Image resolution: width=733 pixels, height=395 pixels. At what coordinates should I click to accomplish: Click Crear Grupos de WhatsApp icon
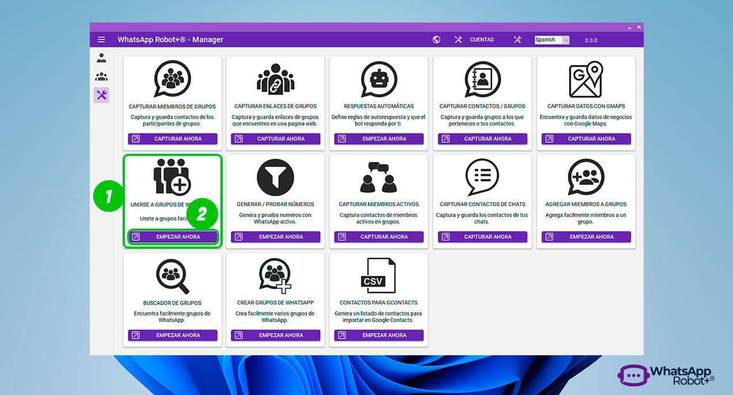[276, 276]
